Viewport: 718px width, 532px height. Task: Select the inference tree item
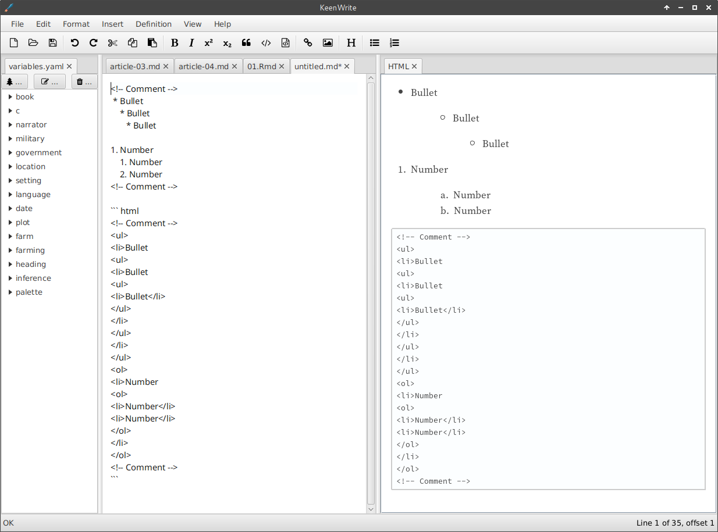click(33, 278)
